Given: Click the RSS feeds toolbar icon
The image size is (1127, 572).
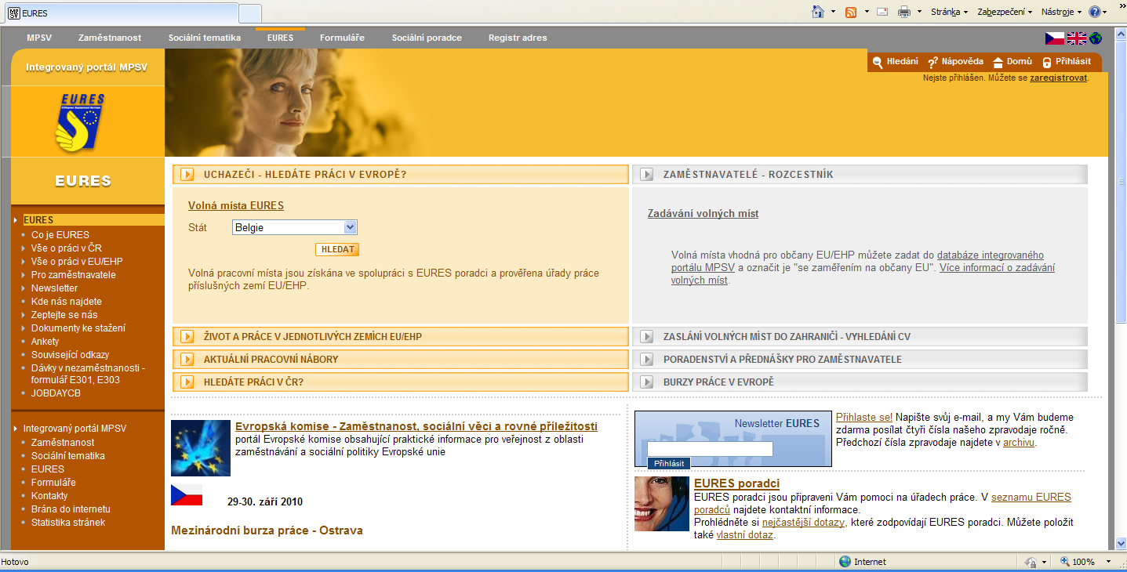Looking at the screenshot, I should [851, 12].
